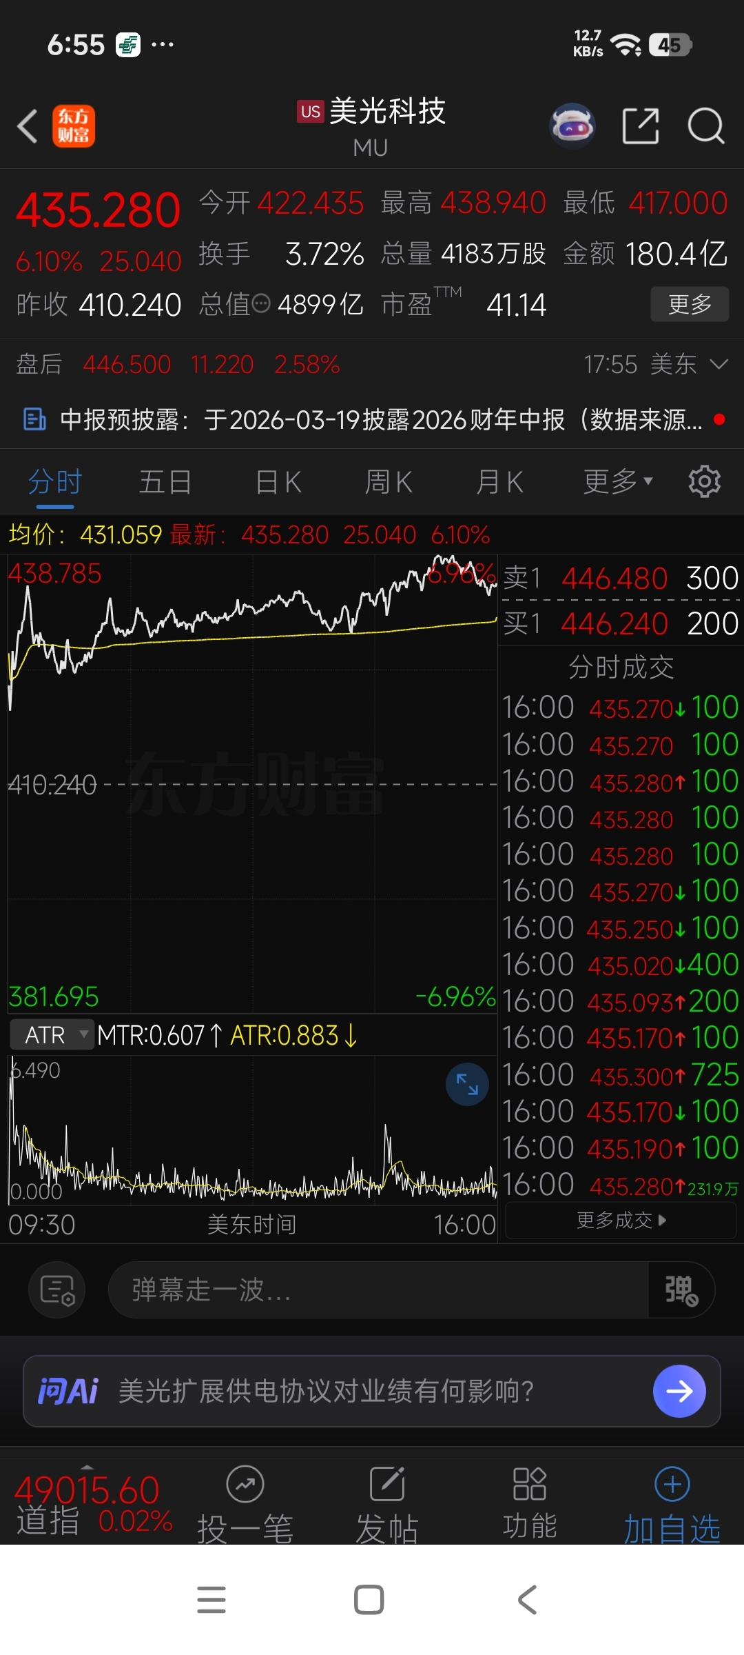The image size is (744, 1655).
Task: Open the ATR indicator dropdown
Action: 52,1034
